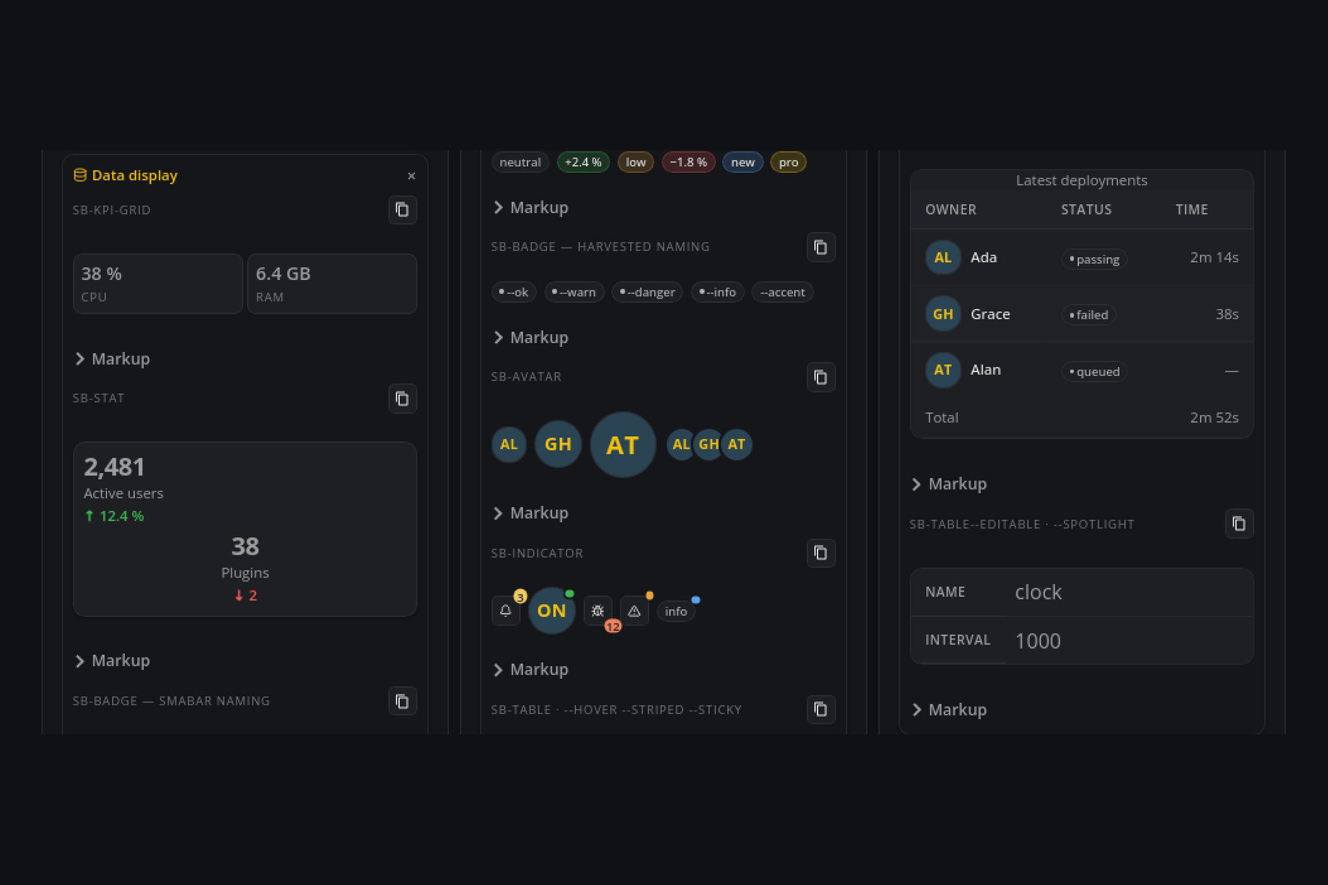
Task: Click the Data display database icon
Action: click(80, 175)
